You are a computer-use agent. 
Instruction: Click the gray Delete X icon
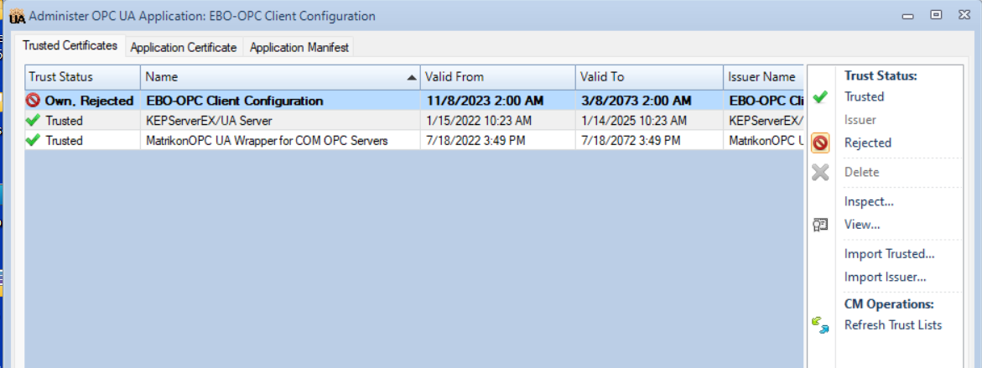[820, 172]
